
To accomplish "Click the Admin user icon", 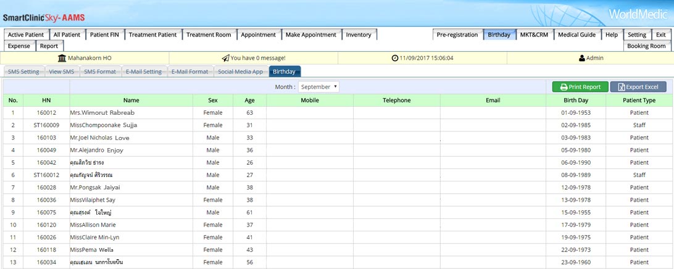I will click(581, 58).
